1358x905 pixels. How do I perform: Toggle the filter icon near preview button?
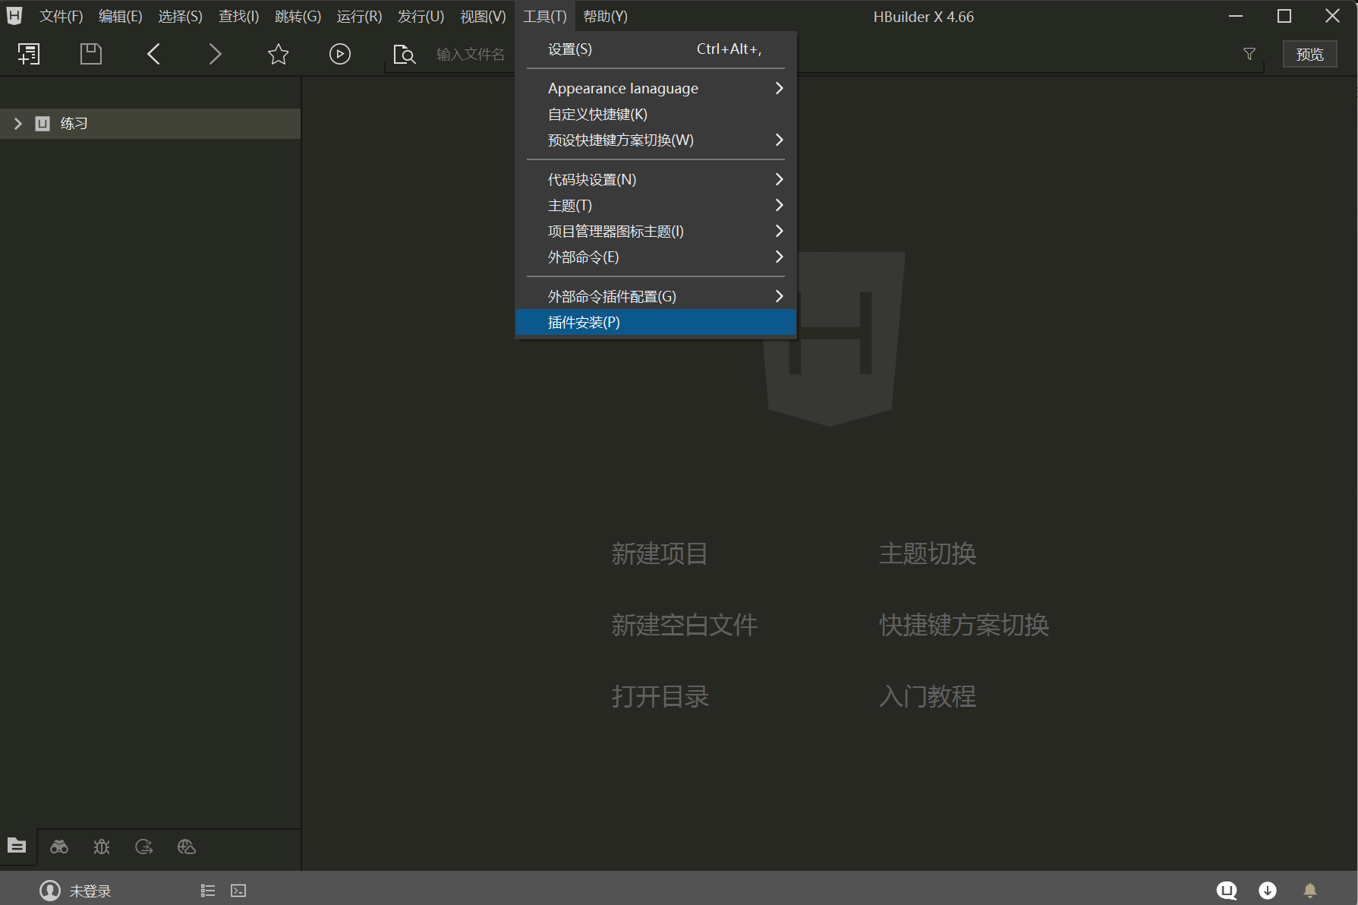click(x=1249, y=53)
